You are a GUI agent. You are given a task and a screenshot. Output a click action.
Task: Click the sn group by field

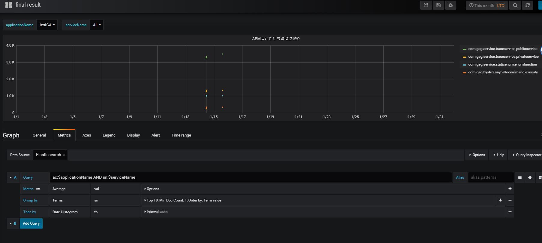pos(116,200)
